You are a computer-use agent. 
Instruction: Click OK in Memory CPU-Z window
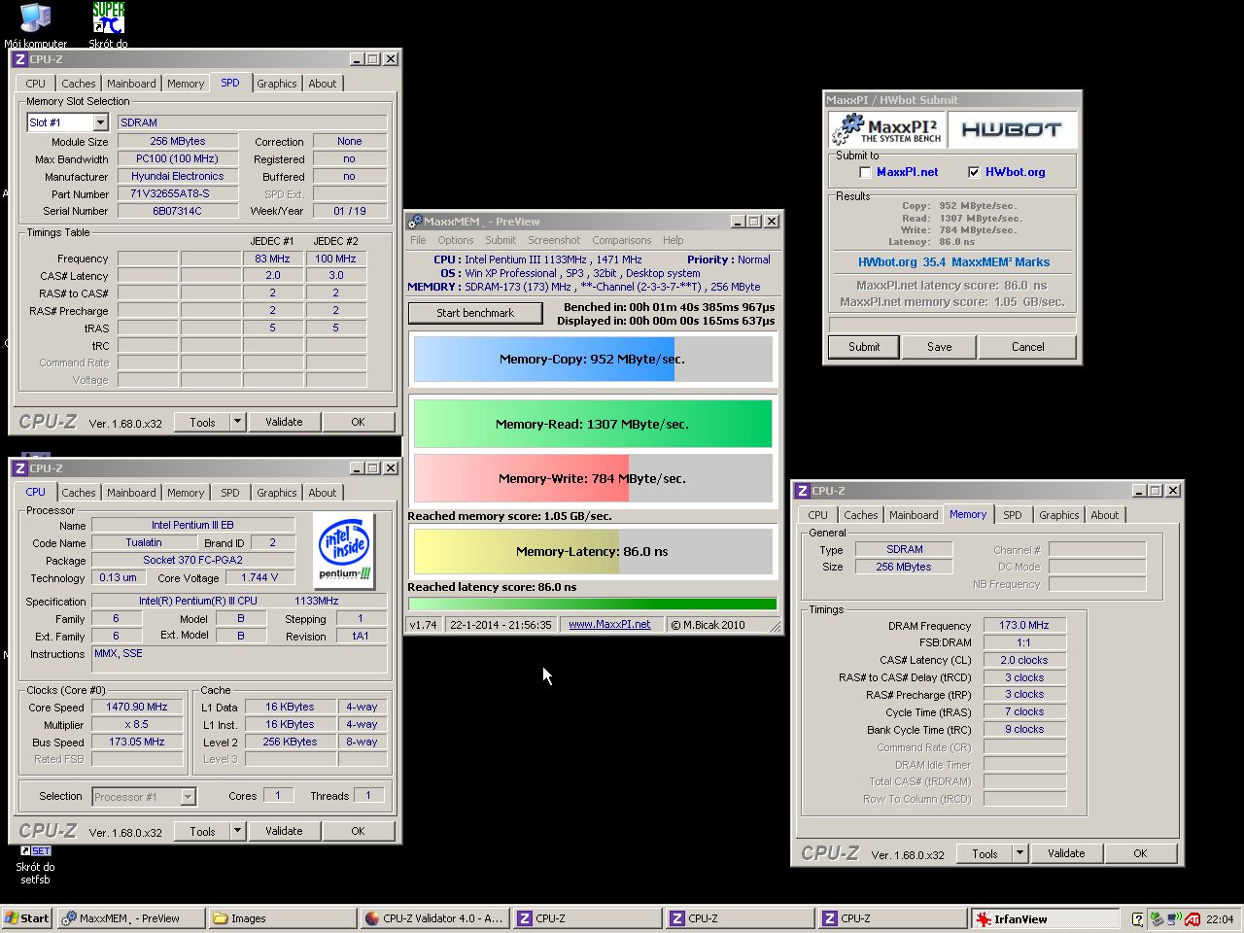[1140, 853]
